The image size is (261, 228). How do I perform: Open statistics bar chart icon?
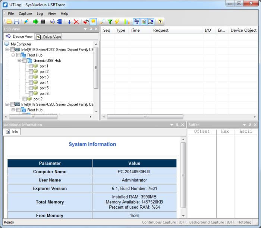click(127, 22)
